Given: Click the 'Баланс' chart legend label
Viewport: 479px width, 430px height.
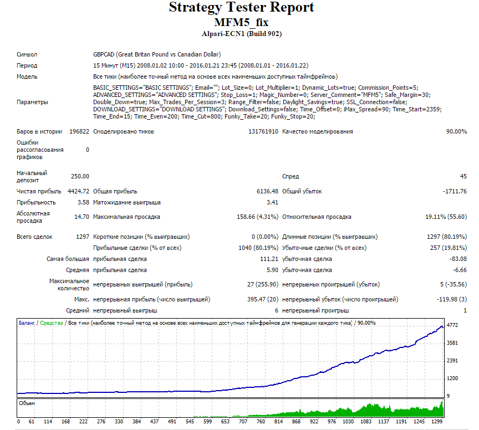Looking at the screenshot, I should coord(27,323).
